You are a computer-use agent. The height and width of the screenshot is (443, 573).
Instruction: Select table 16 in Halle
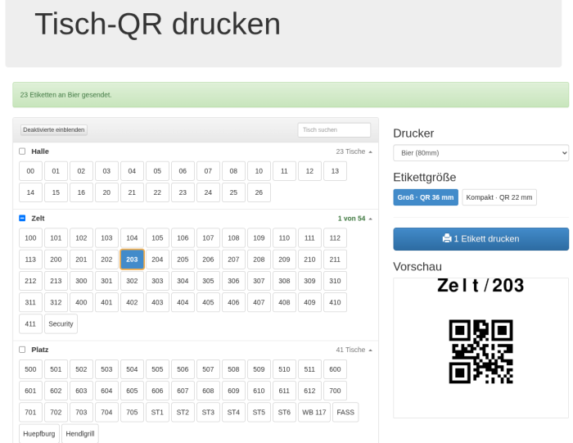(x=81, y=192)
